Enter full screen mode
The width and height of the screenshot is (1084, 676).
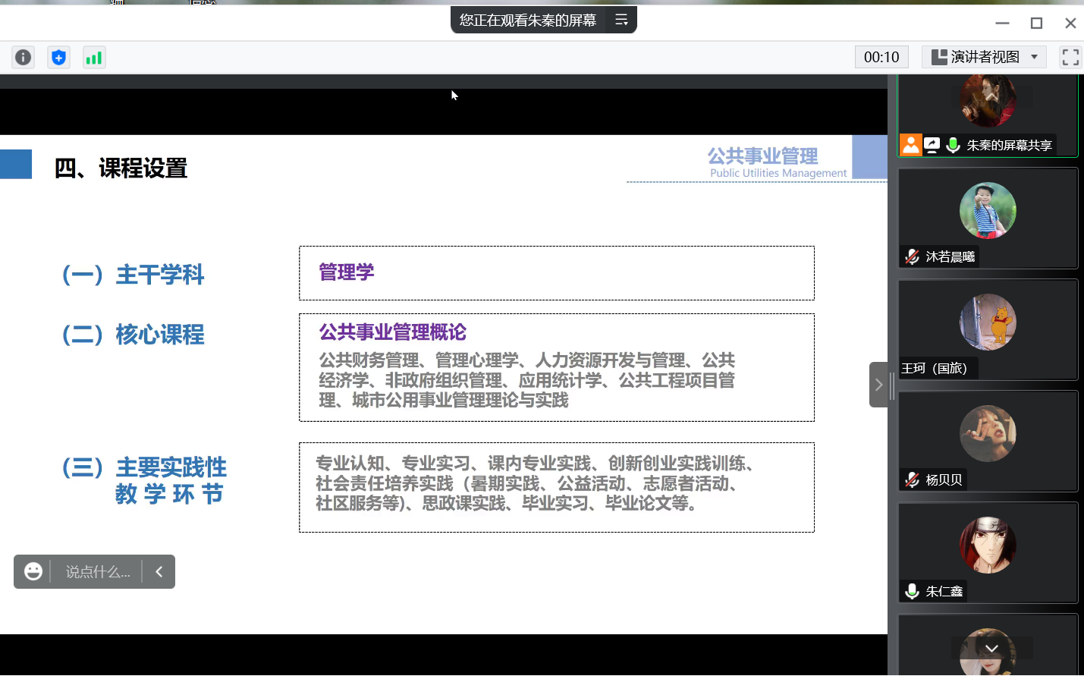(1070, 58)
